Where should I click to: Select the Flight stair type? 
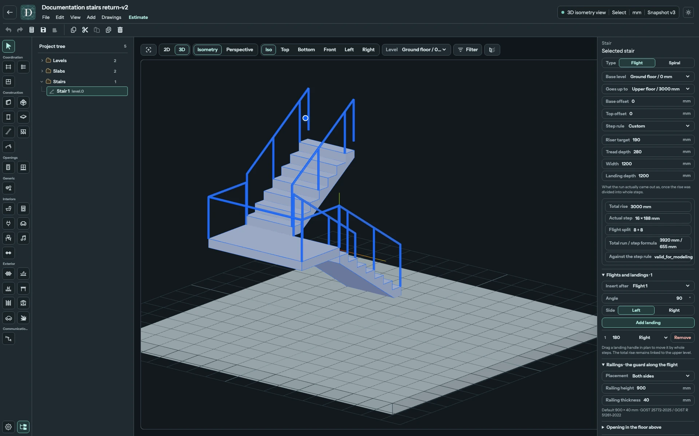[637, 63]
